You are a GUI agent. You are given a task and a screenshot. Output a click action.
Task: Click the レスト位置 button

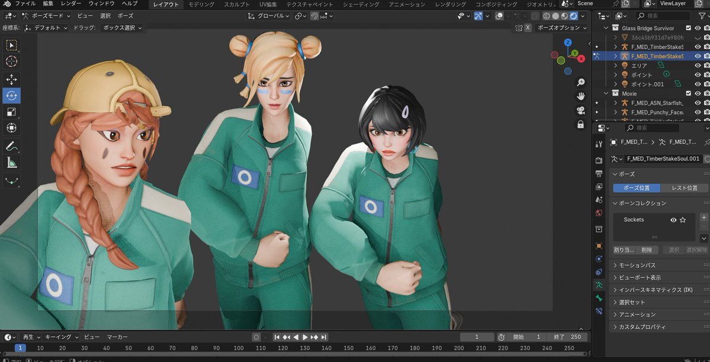tap(684, 188)
